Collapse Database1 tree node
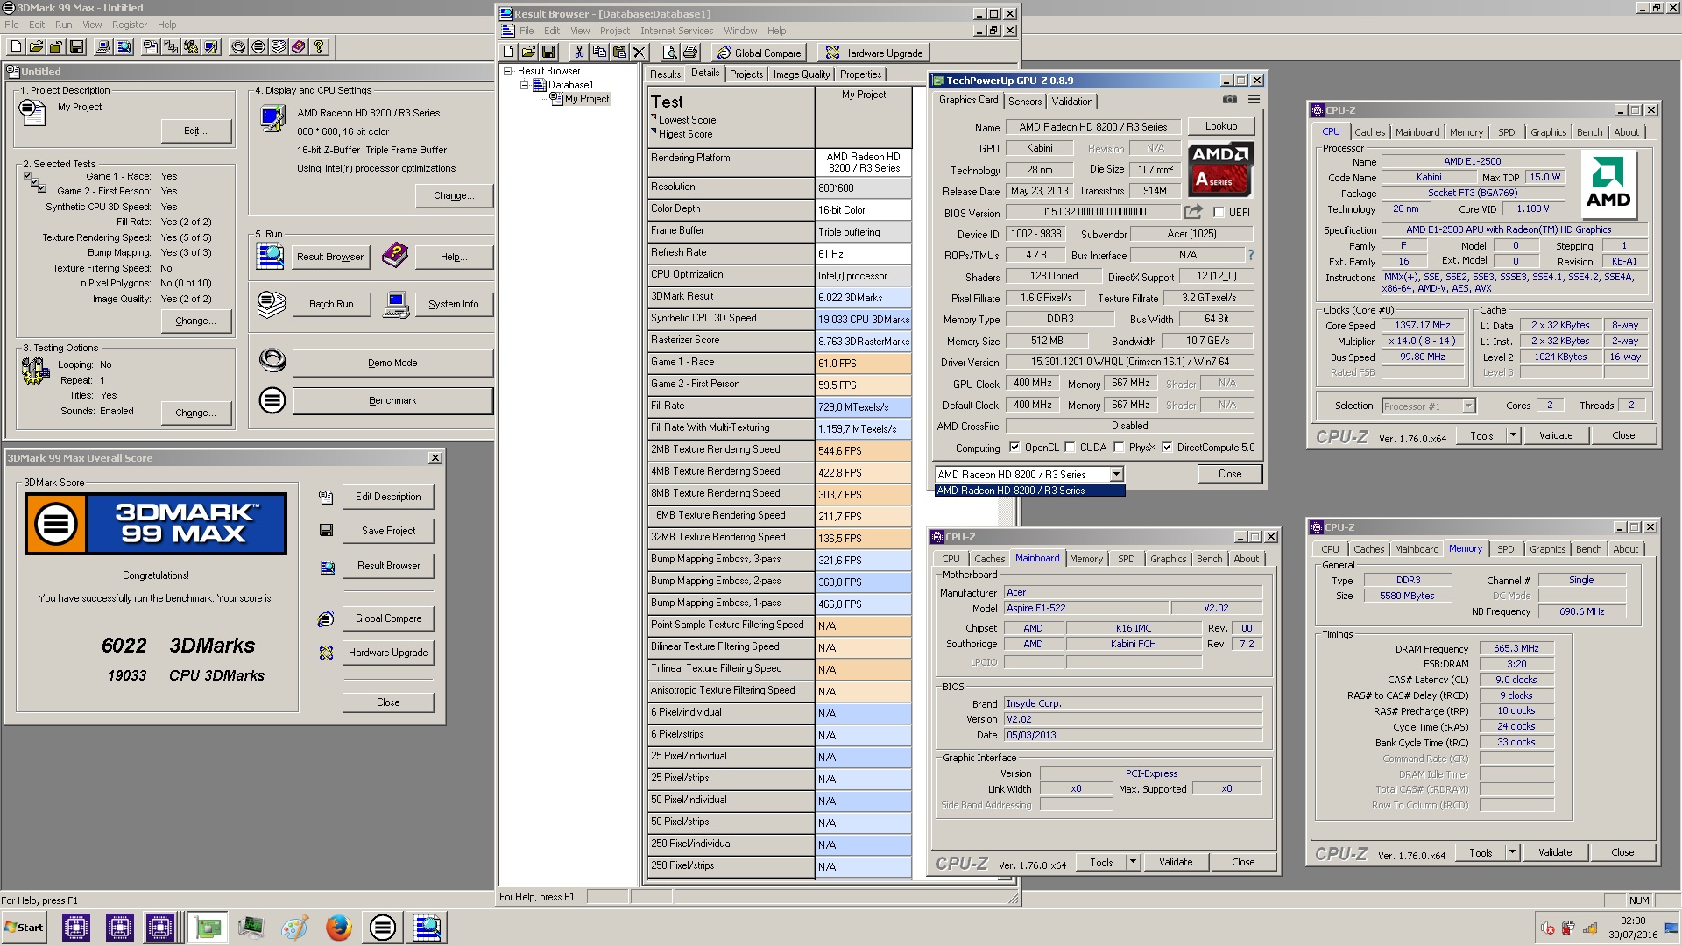Viewport: 1682px width, 946px height. pos(524,85)
